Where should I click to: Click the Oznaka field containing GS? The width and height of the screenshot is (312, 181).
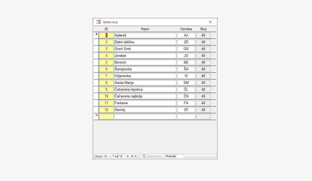click(186, 49)
